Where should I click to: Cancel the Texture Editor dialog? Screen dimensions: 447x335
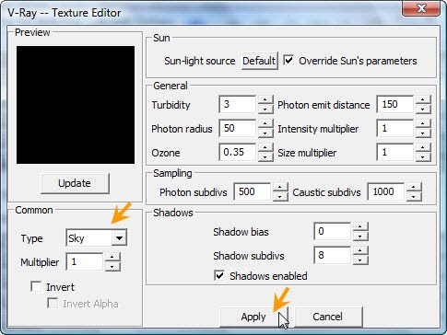click(x=328, y=317)
